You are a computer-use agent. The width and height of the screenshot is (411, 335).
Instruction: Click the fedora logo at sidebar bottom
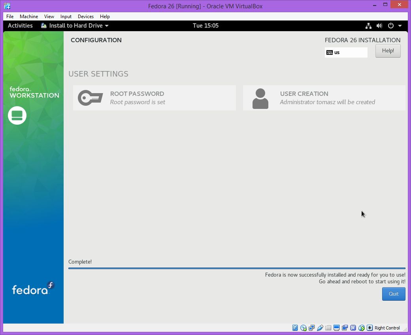[33, 288]
